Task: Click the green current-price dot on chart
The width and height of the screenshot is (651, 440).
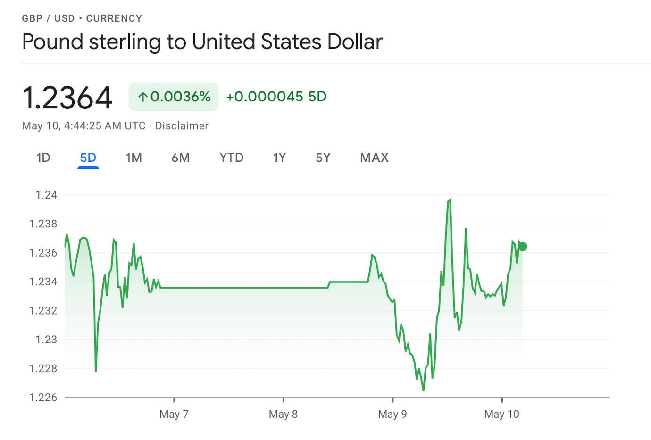Action: 522,247
